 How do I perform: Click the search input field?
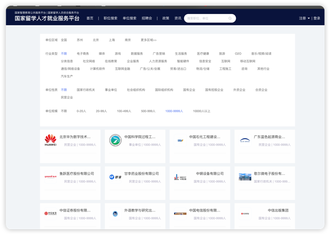pyautogui.click(x=210, y=18)
